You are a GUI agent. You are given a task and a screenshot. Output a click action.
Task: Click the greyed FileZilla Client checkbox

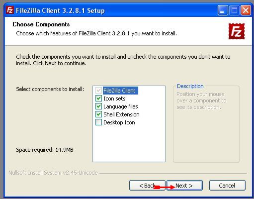tap(98, 91)
